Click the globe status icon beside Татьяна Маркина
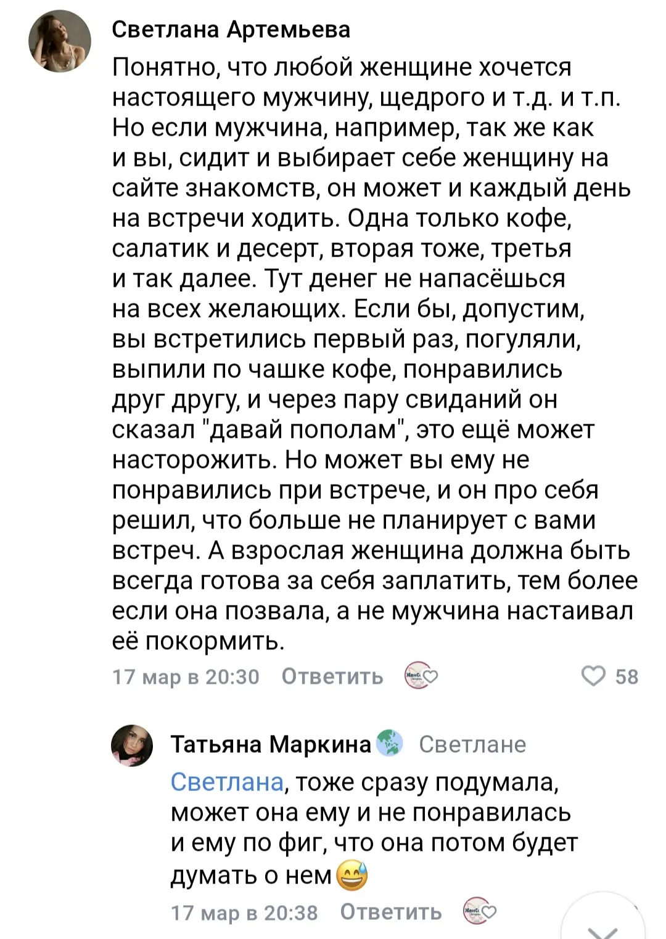Viewport: 666px width, 939px height. point(389,744)
